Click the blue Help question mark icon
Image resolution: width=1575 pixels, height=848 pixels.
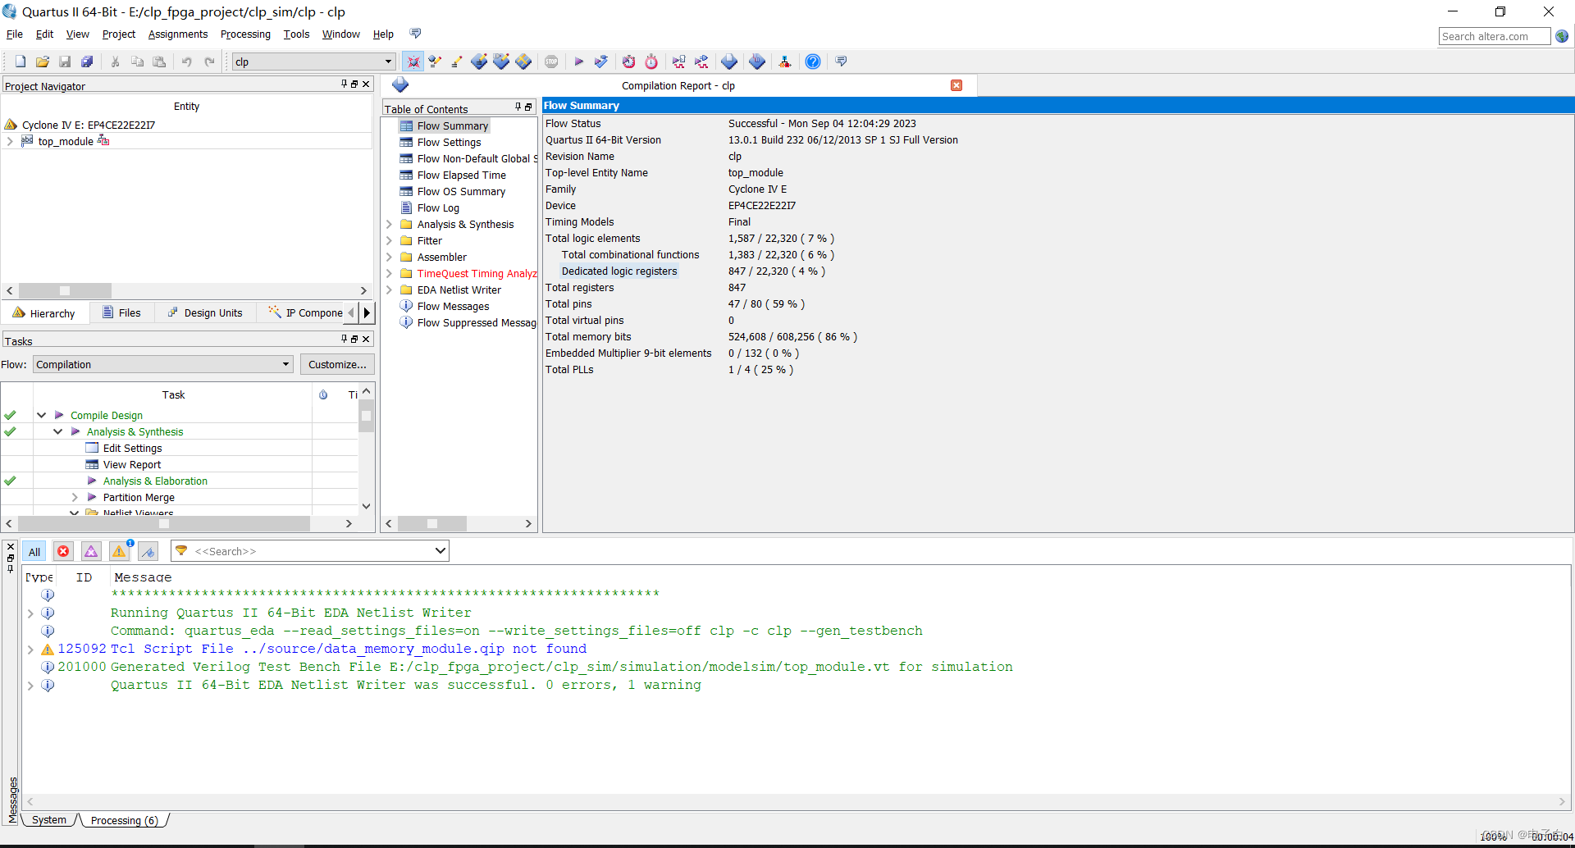(813, 62)
